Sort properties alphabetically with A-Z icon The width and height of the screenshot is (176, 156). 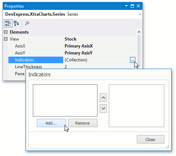tap(16, 23)
